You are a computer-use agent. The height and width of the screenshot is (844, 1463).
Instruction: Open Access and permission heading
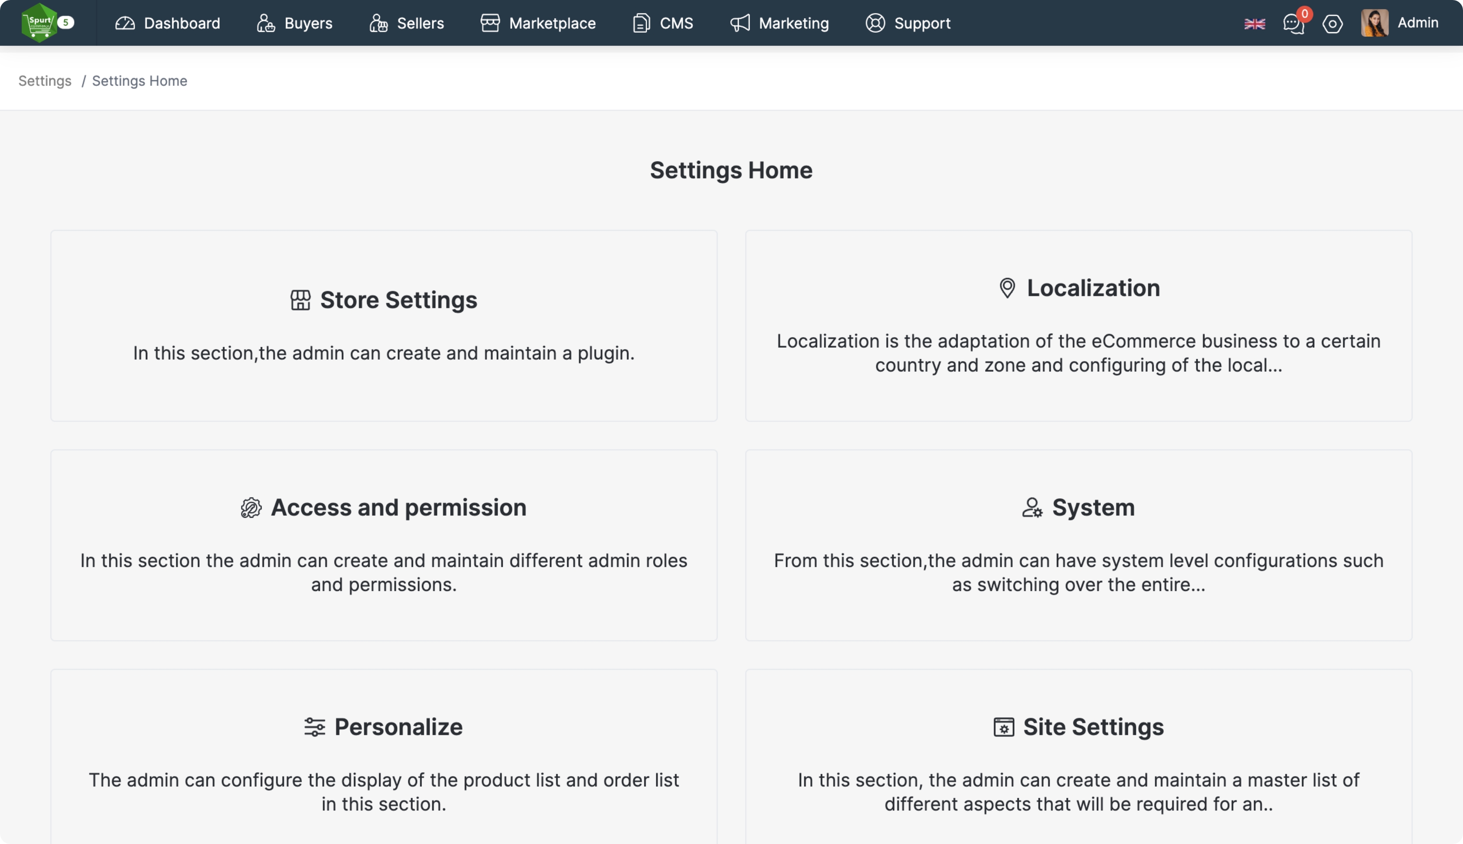coord(399,508)
